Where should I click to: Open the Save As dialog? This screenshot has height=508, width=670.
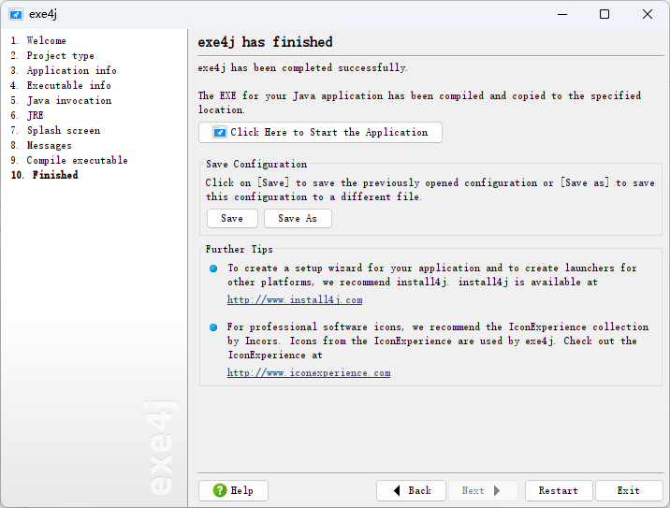pos(298,218)
